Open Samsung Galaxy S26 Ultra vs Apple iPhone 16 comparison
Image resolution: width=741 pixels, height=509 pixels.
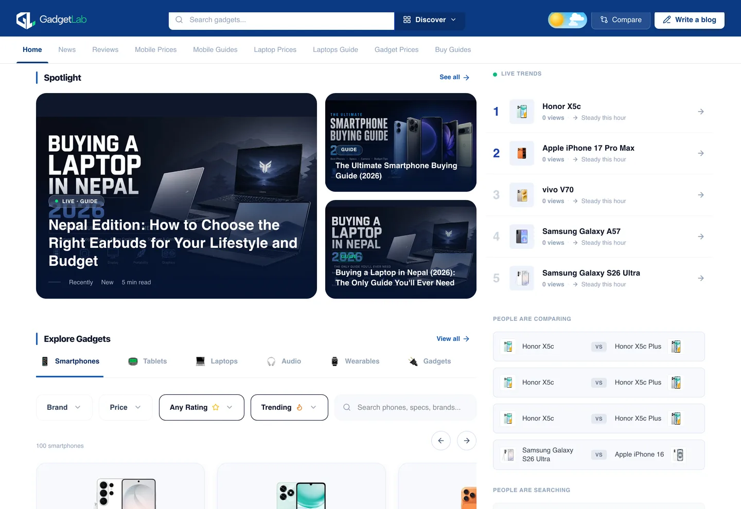[x=599, y=455]
